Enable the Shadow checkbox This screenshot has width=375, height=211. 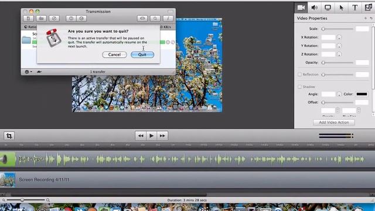tap(299, 87)
